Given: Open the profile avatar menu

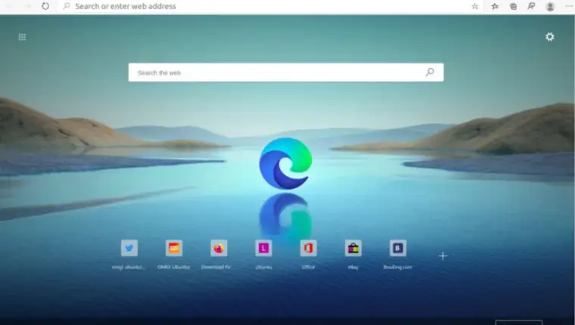Looking at the screenshot, I should (550, 7).
